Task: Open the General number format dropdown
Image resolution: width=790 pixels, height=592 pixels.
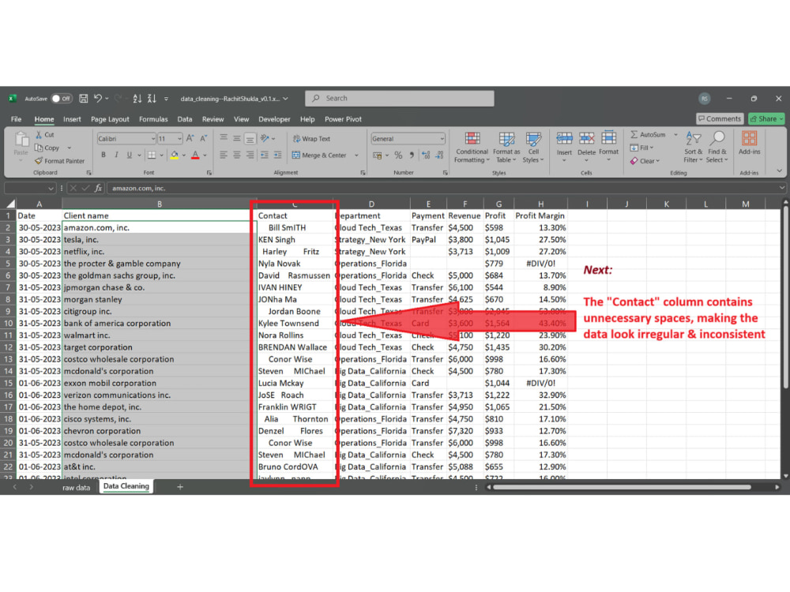Action: [442, 139]
